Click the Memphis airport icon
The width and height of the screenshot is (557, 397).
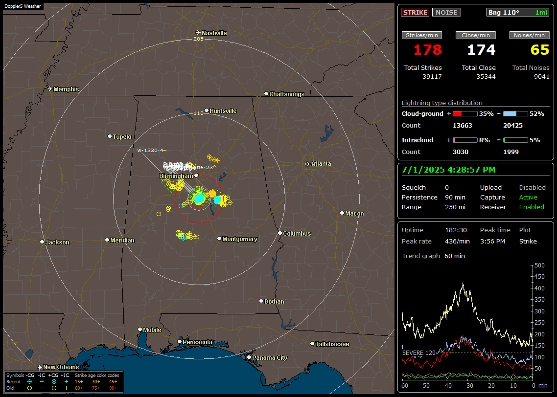[x=50, y=88]
